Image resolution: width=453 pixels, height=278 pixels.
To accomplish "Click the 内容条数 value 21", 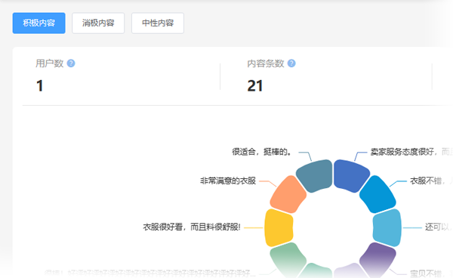I will point(255,86).
